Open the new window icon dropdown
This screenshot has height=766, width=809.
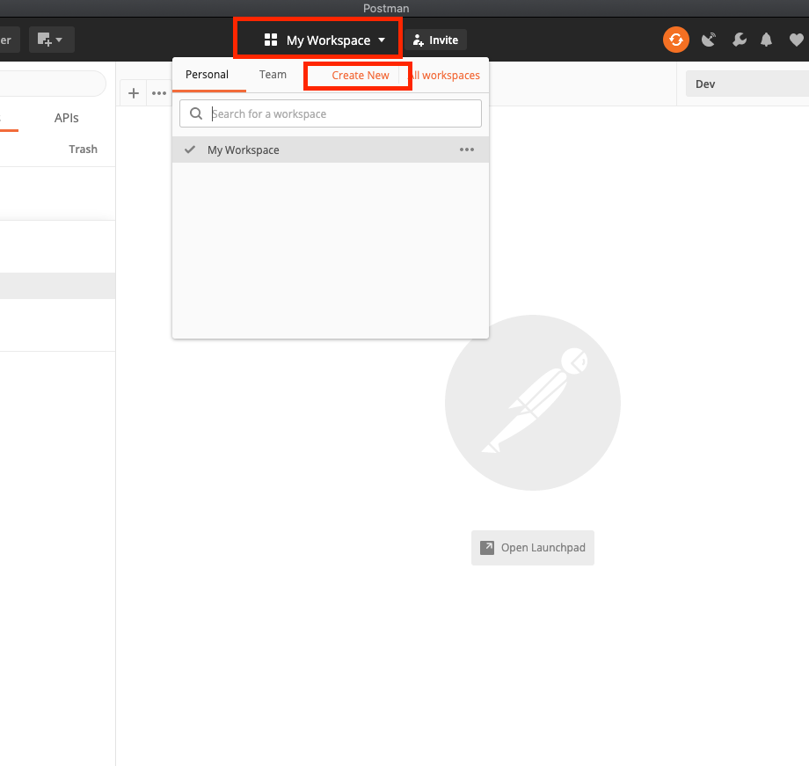coord(52,40)
